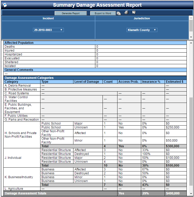Click the copy pages icon beside Export to Word
The image size is (194, 197).
[x=119, y=13]
